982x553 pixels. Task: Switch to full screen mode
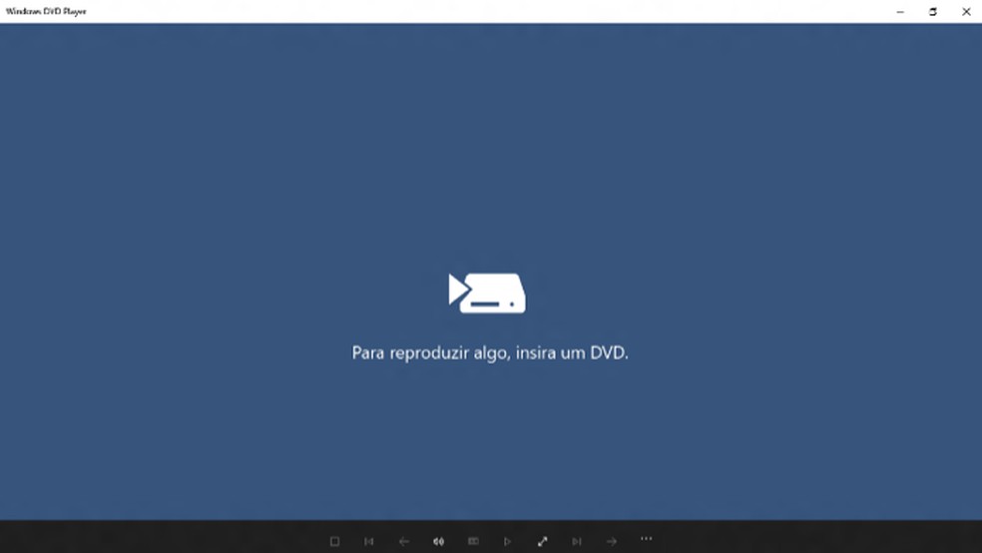pyautogui.click(x=542, y=541)
